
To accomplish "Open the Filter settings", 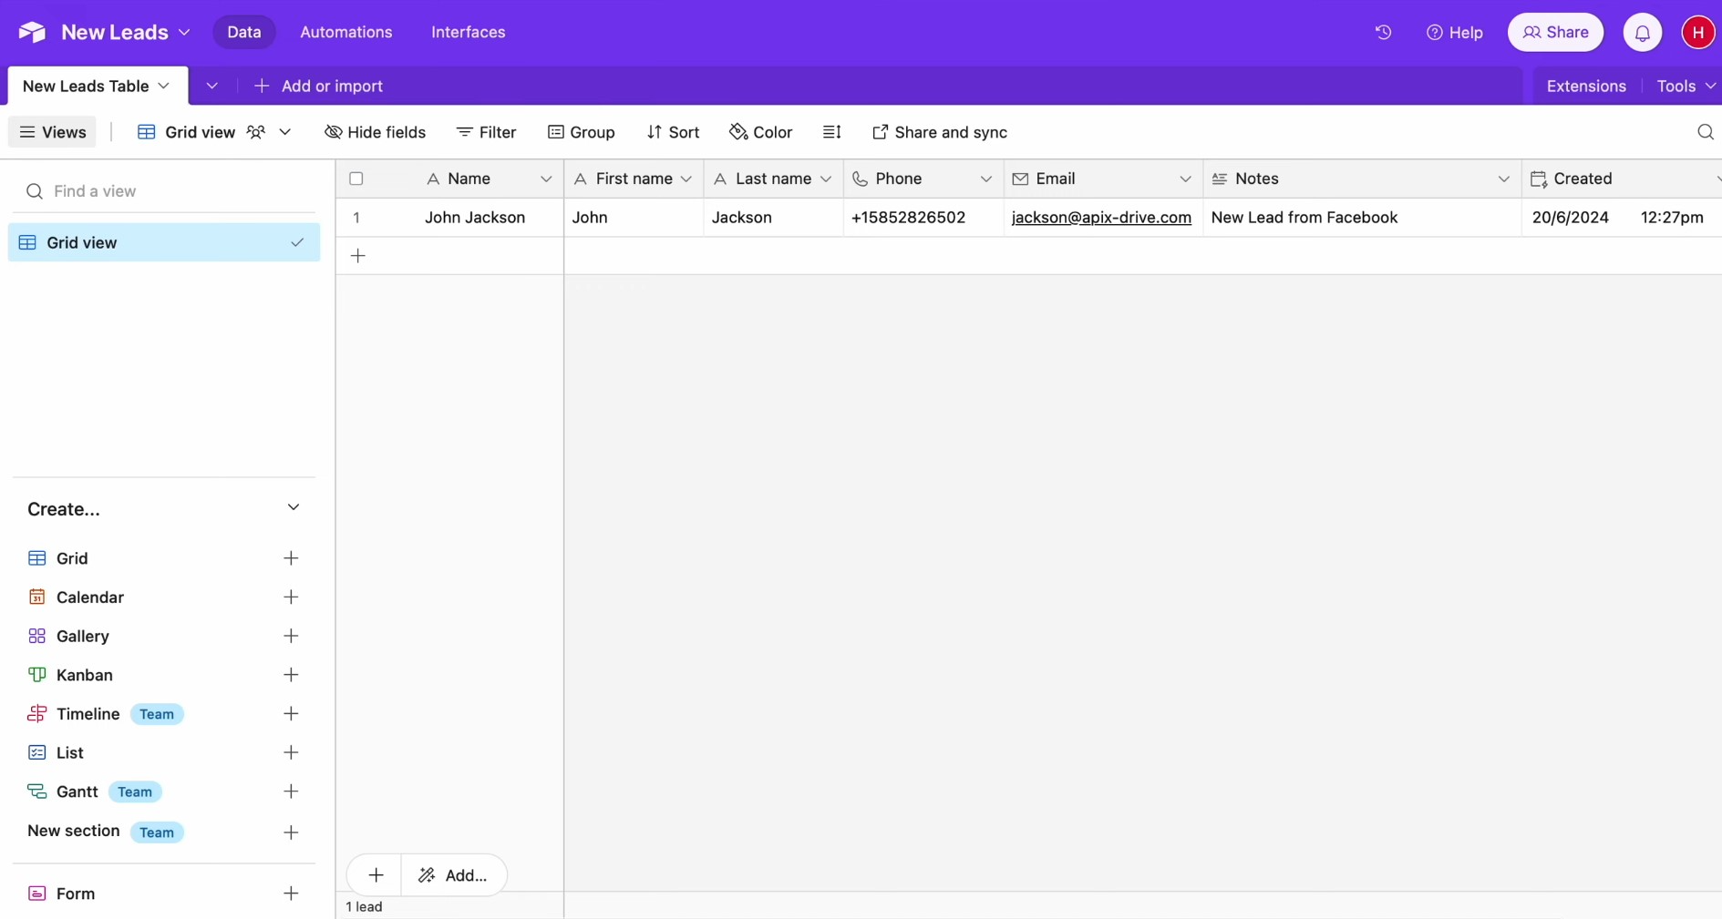I will (487, 132).
